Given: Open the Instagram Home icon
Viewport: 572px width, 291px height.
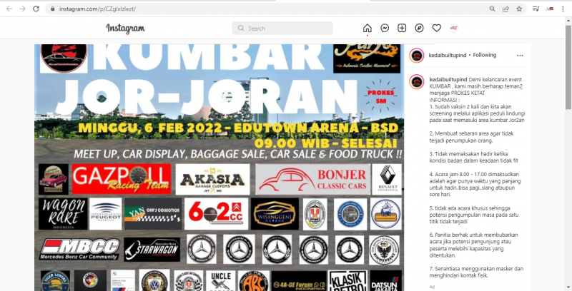Looking at the screenshot, I should coord(368,28).
